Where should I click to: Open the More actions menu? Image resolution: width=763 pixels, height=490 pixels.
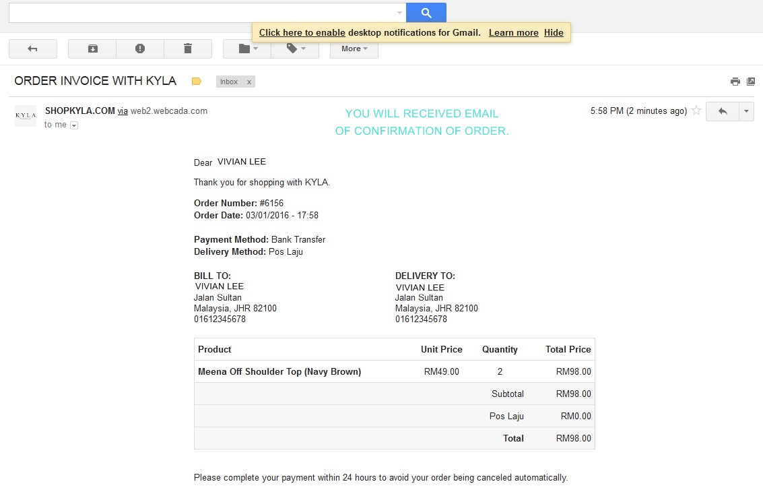[354, 49]
